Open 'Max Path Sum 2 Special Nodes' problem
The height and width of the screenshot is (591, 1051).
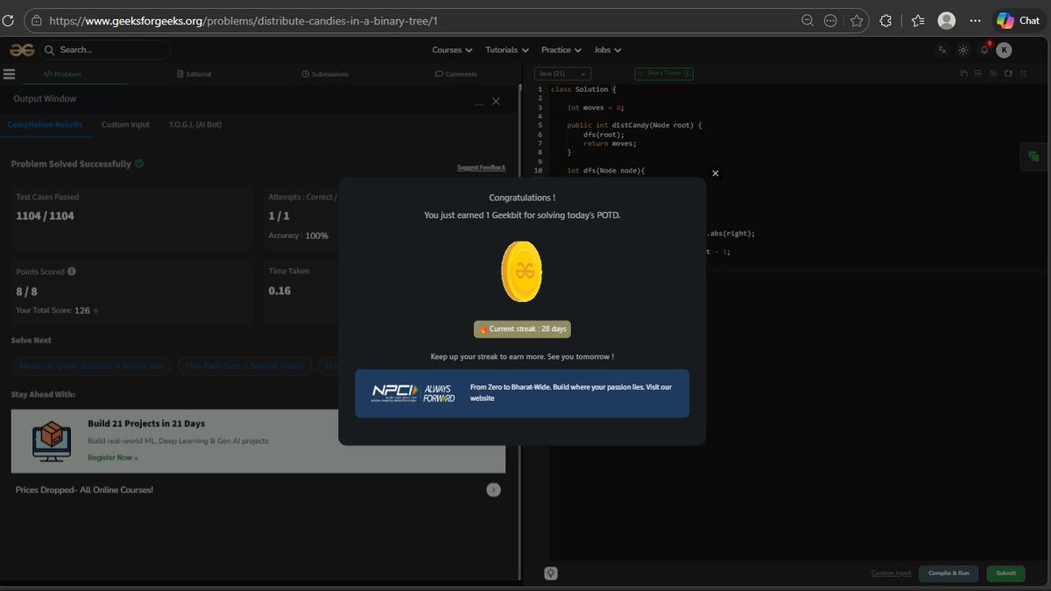pyautogui.click(x=244, y=365)
